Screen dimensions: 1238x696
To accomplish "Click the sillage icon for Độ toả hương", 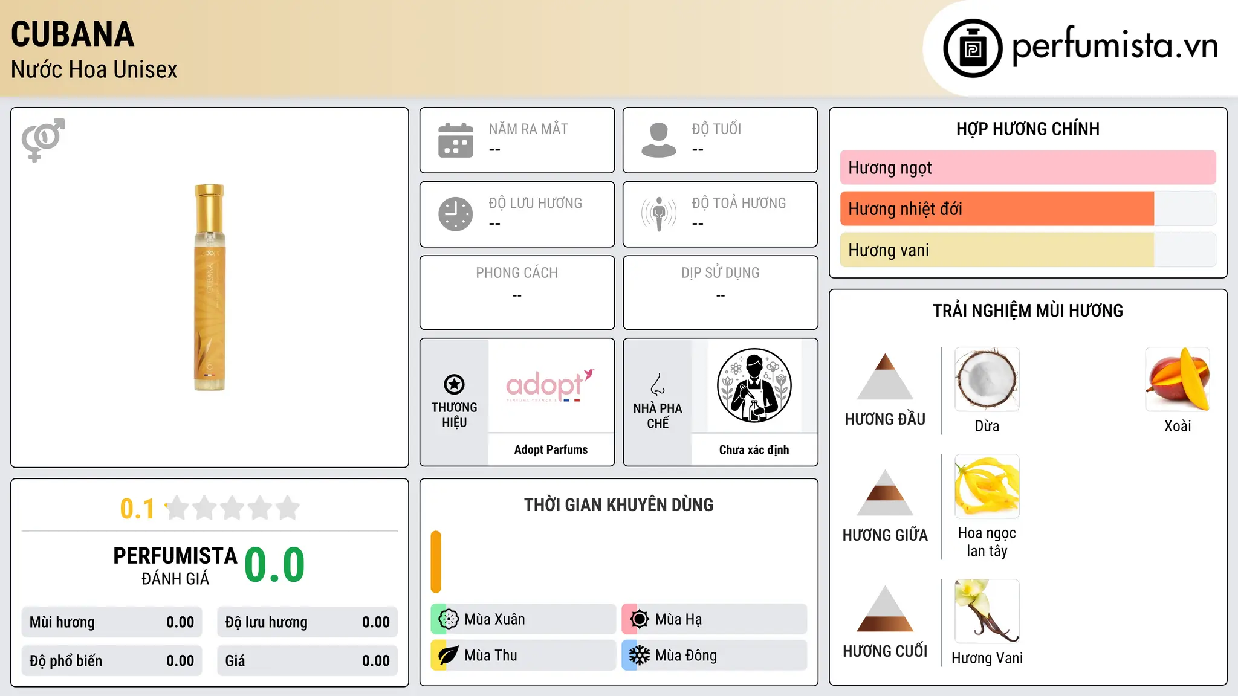I will (x=659, y=214).
